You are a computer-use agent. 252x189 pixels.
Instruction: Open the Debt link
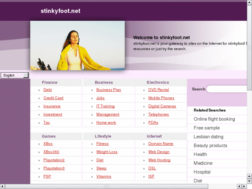pyautogui.click(x=47, y=90)
